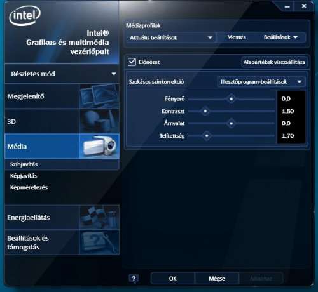Minimize the Intel control panel window

[287, 7]
